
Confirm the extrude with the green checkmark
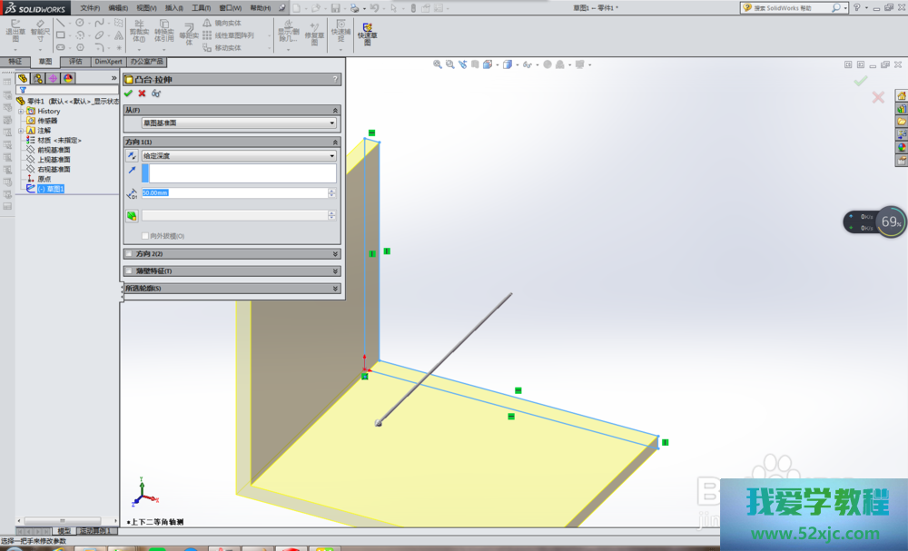(x=128, y=93)
